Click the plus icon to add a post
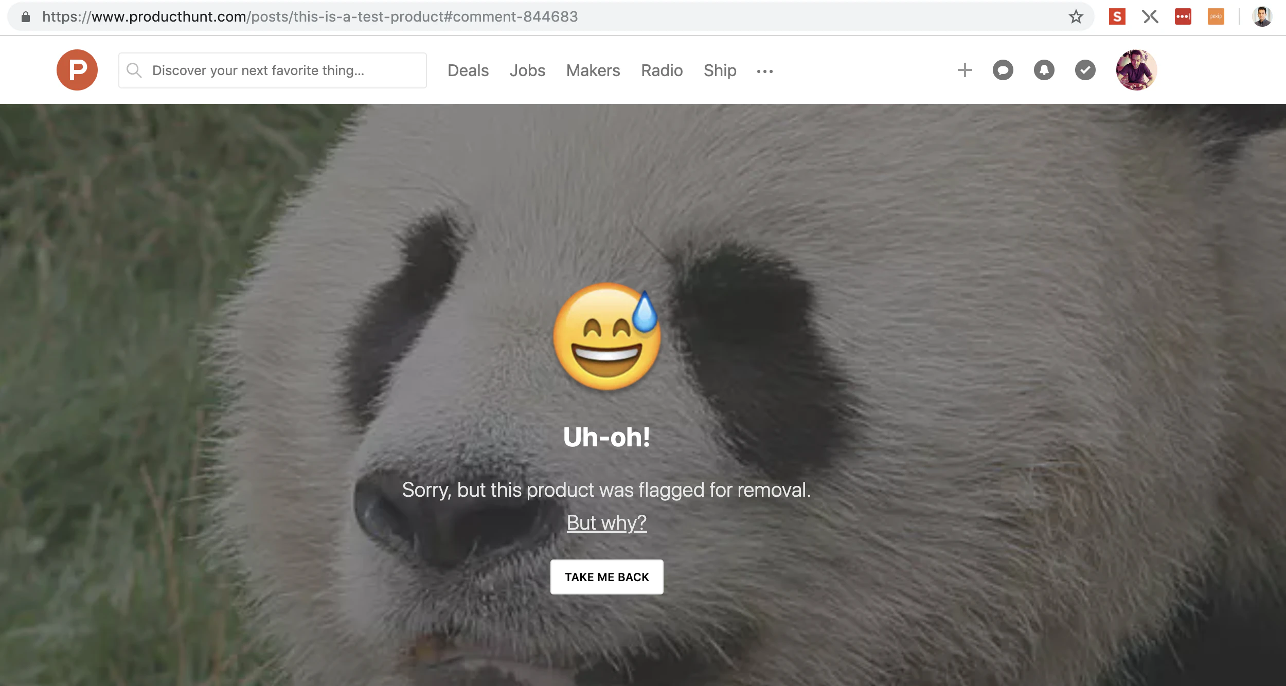This screenshot has width=1286, height=686. click(965, 70)
